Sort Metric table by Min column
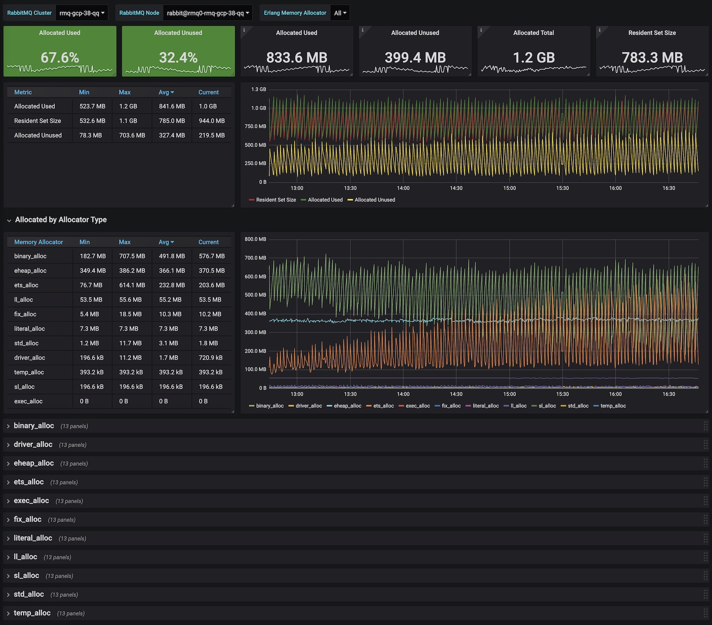 (84, 92)
